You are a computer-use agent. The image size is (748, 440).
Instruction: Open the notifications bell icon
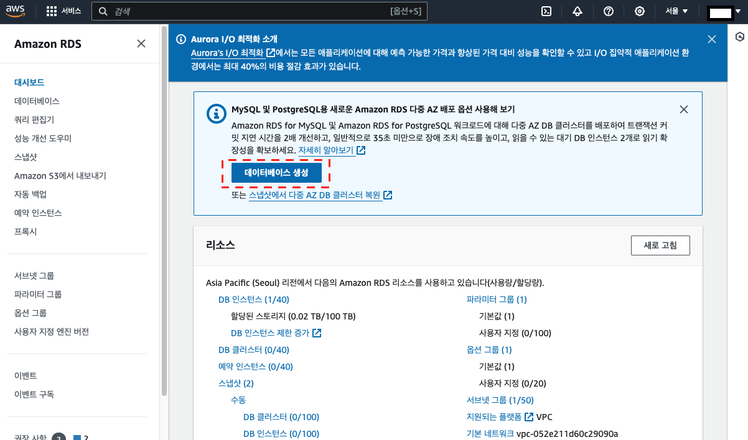[577, 11]
